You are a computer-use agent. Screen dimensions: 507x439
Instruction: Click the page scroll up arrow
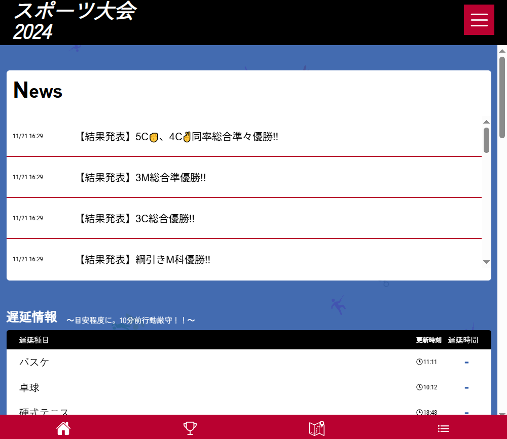point(502,51)
